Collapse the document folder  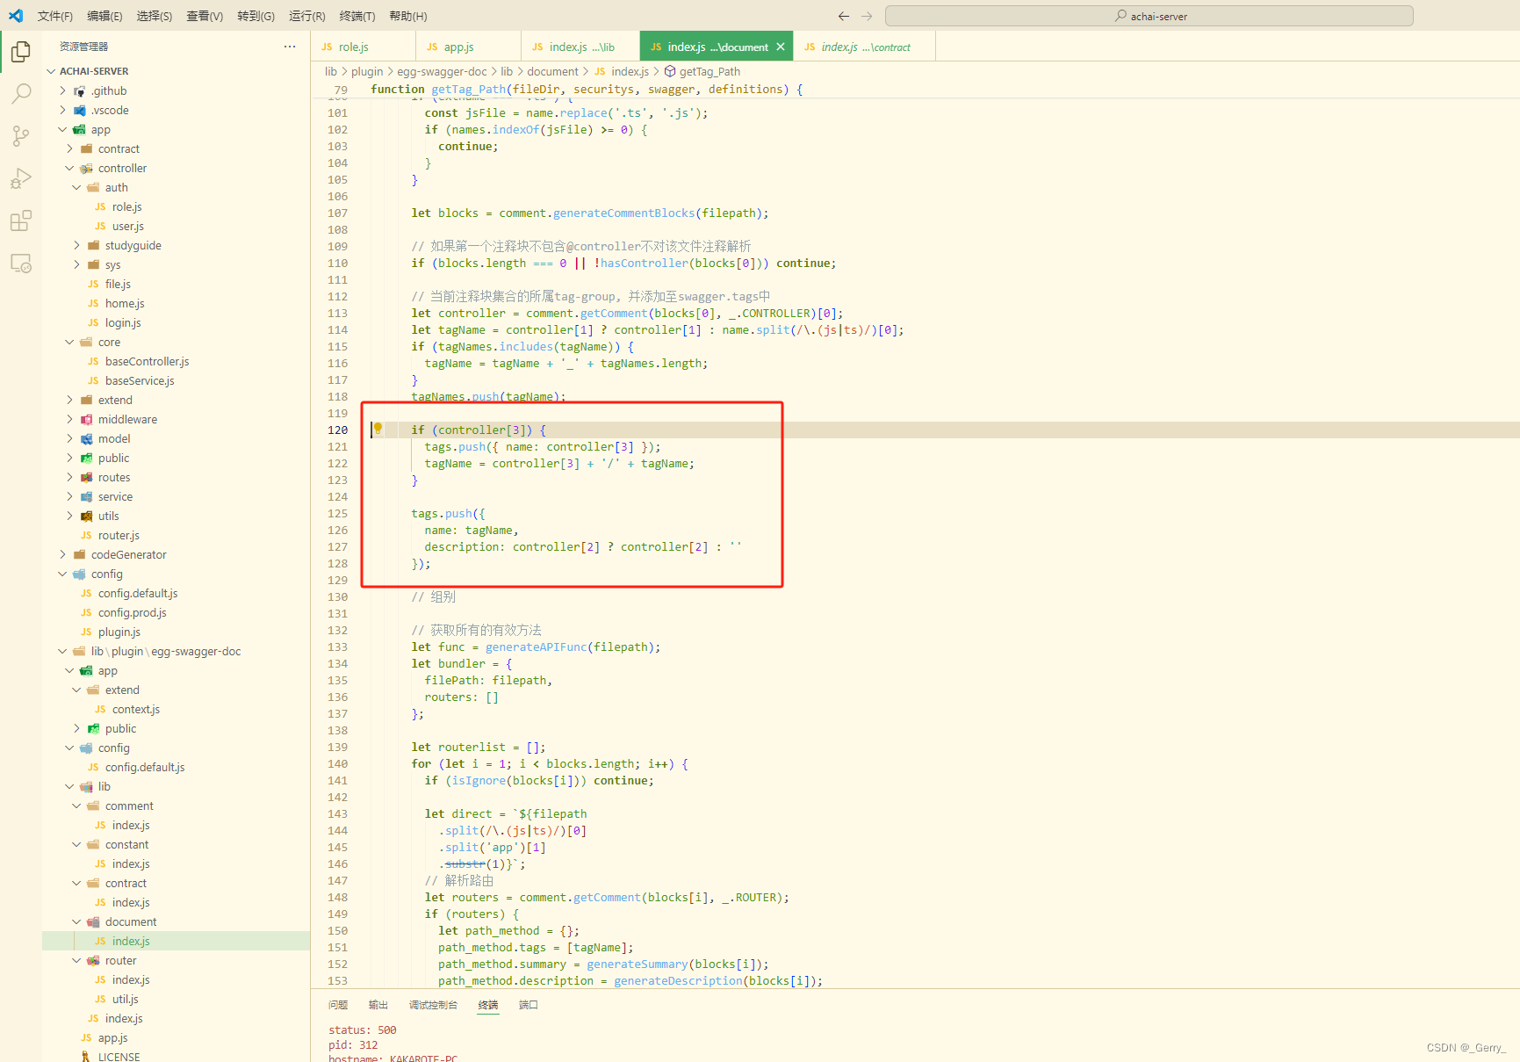[x=176, y=921]
